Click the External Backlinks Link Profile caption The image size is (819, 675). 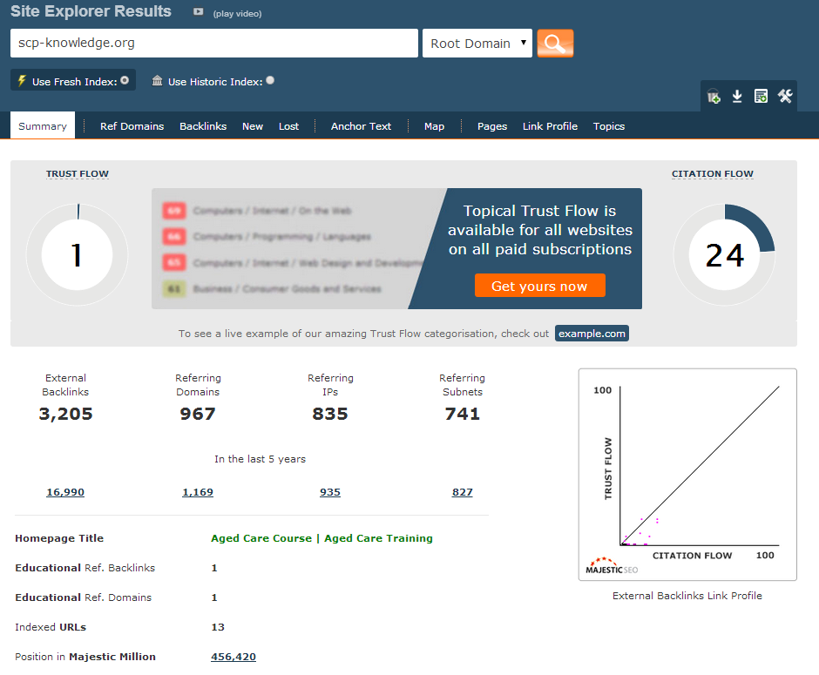pyautogui.click(x=687, y=596)
